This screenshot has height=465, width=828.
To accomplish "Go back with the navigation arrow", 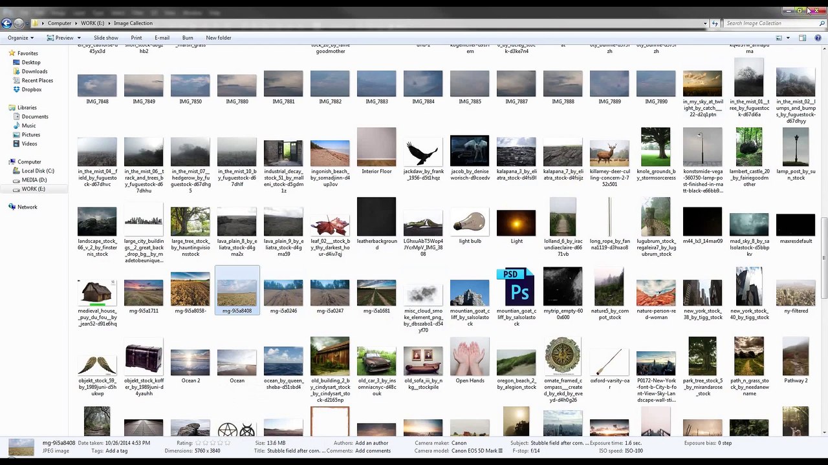I will click(x=6, y=23).
